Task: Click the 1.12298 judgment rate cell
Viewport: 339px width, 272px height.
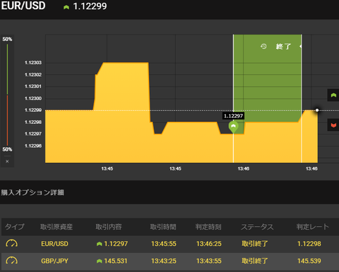Action: point(309,244)
